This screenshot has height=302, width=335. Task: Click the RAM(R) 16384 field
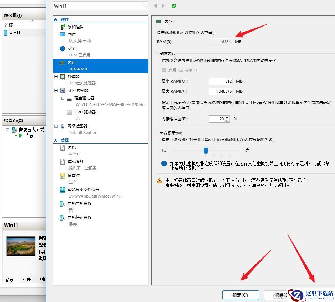click(220, 42)
